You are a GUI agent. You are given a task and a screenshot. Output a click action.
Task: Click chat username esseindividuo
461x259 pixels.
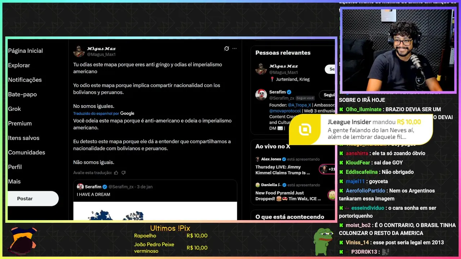pos(368,208)
